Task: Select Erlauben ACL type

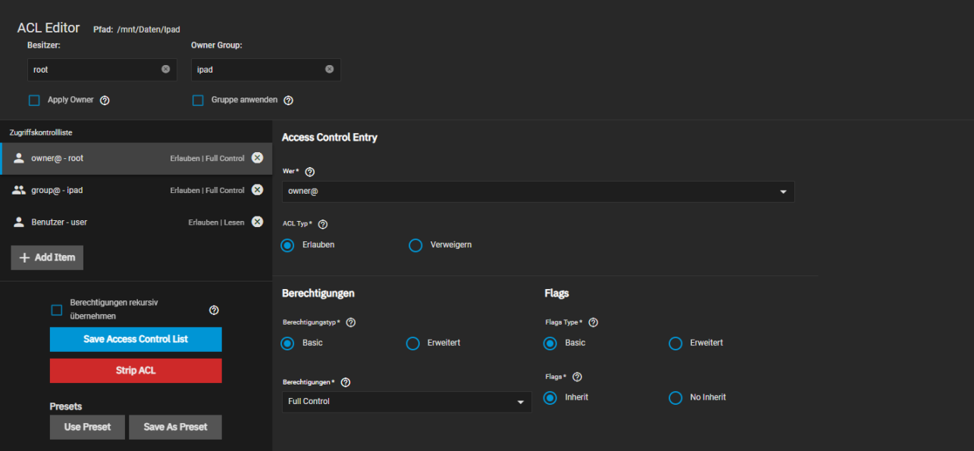Action: click(x=287, y=245)
